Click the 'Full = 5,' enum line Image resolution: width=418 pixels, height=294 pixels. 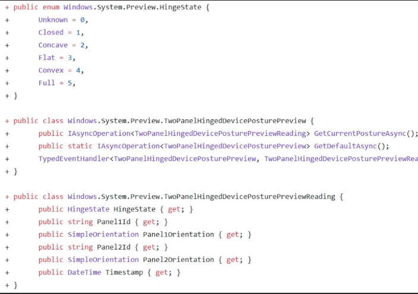point(57,83)
